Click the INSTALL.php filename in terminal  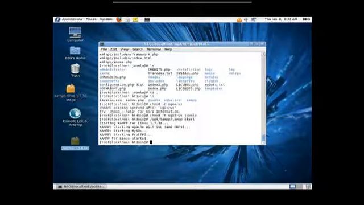(x=187, y=73)
